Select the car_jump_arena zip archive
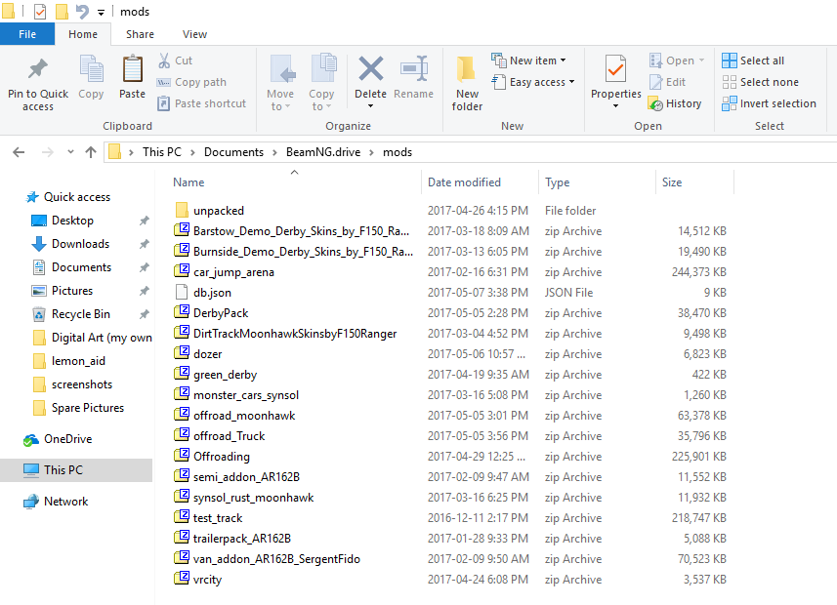837x605 pixels. pos(233,272)
